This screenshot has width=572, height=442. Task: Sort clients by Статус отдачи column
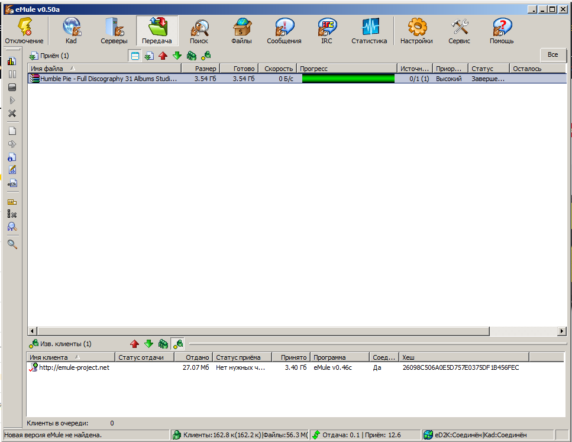(145, 357)
